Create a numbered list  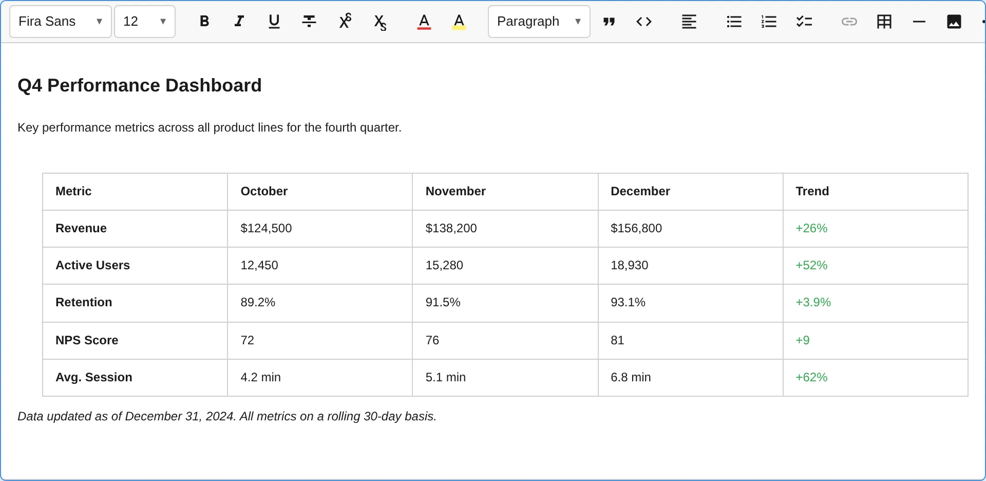[x=769, y=22]
